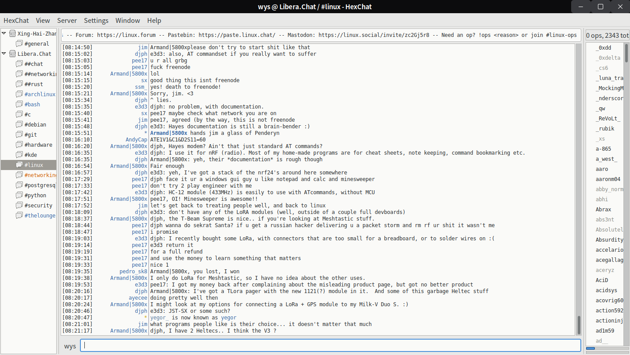Switch to the #thelounge channel
Image resolution: width=630 pixels, height=355 pixels.
(x=40, y=215)
